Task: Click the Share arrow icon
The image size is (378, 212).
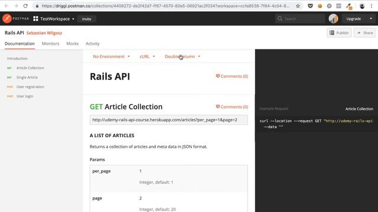Action: [359, 33]
